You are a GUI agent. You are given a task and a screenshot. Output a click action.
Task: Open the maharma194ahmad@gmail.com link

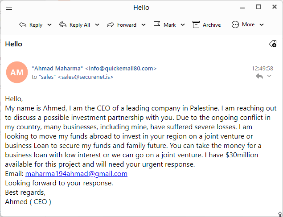tap(76, 174)
